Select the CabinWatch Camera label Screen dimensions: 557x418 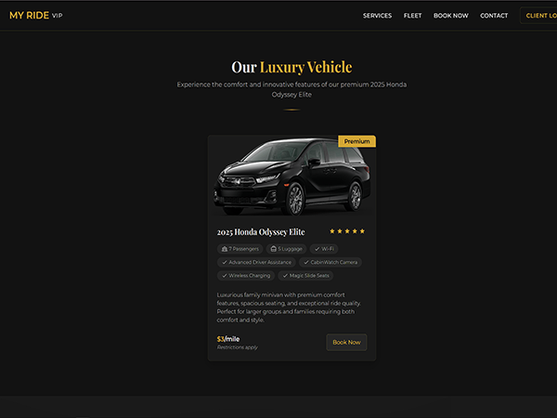[334, 262]
